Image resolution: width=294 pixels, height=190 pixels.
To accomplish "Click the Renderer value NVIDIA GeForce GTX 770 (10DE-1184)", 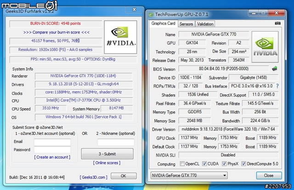I will (84, 76).
